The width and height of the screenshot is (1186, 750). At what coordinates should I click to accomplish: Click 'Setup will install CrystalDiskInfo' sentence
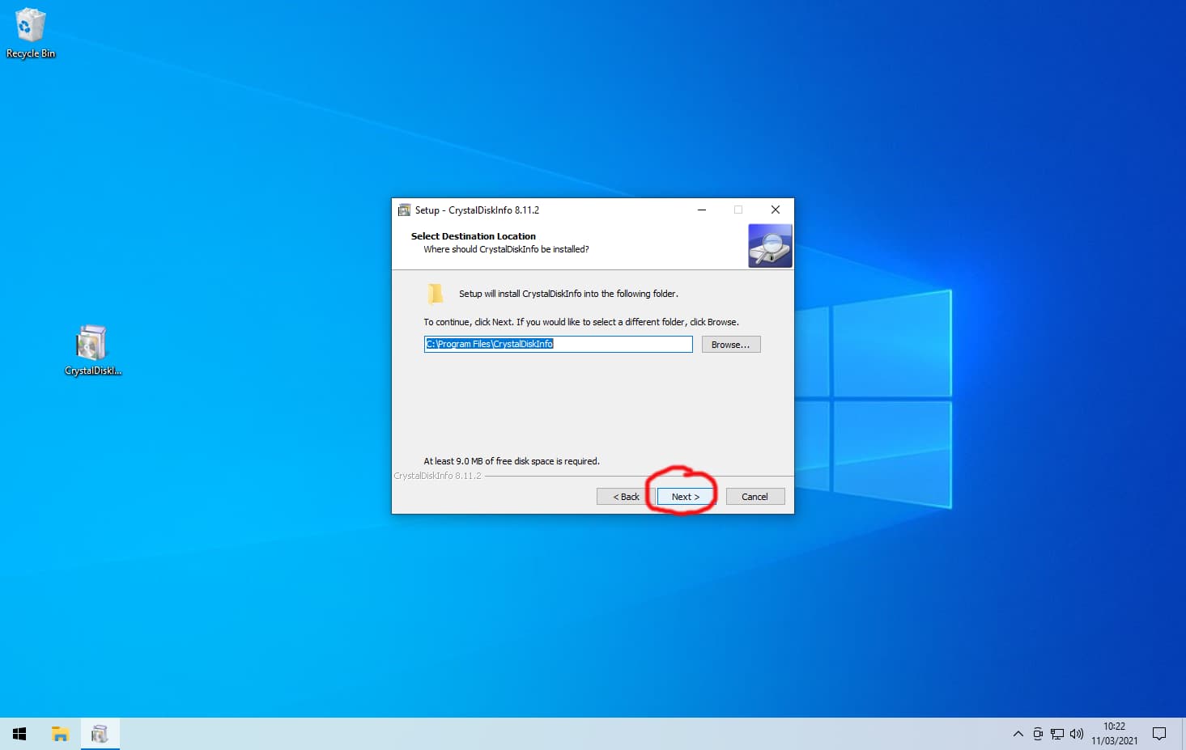[568, 294]
